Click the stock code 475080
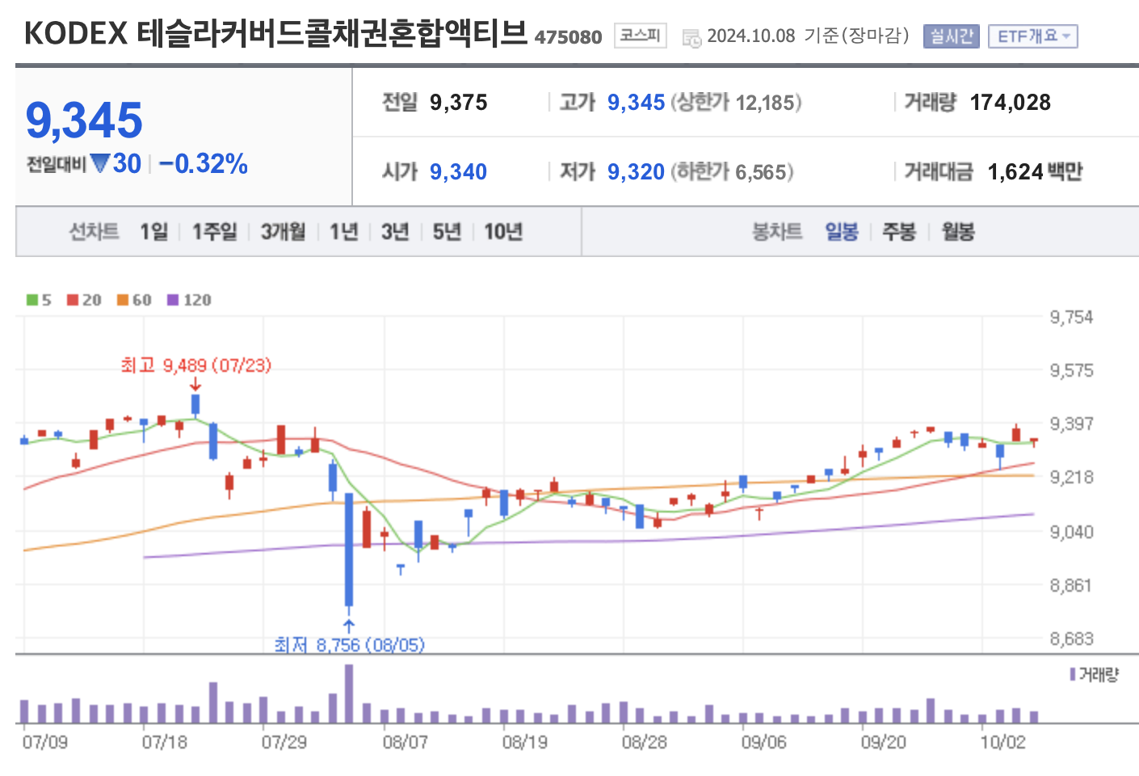Image resolution: width=1139 pixels, height=776 pixels. tap(568, 37)
